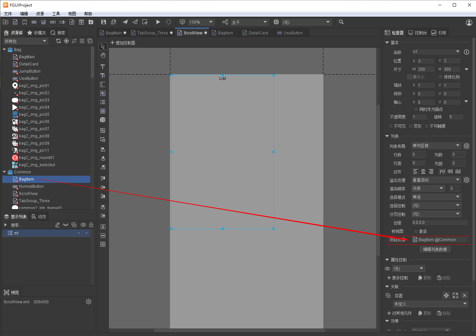This screenshot has width=476, height=336.
Task: Open the 主干 branch dropdown
Action: point(249,22)
